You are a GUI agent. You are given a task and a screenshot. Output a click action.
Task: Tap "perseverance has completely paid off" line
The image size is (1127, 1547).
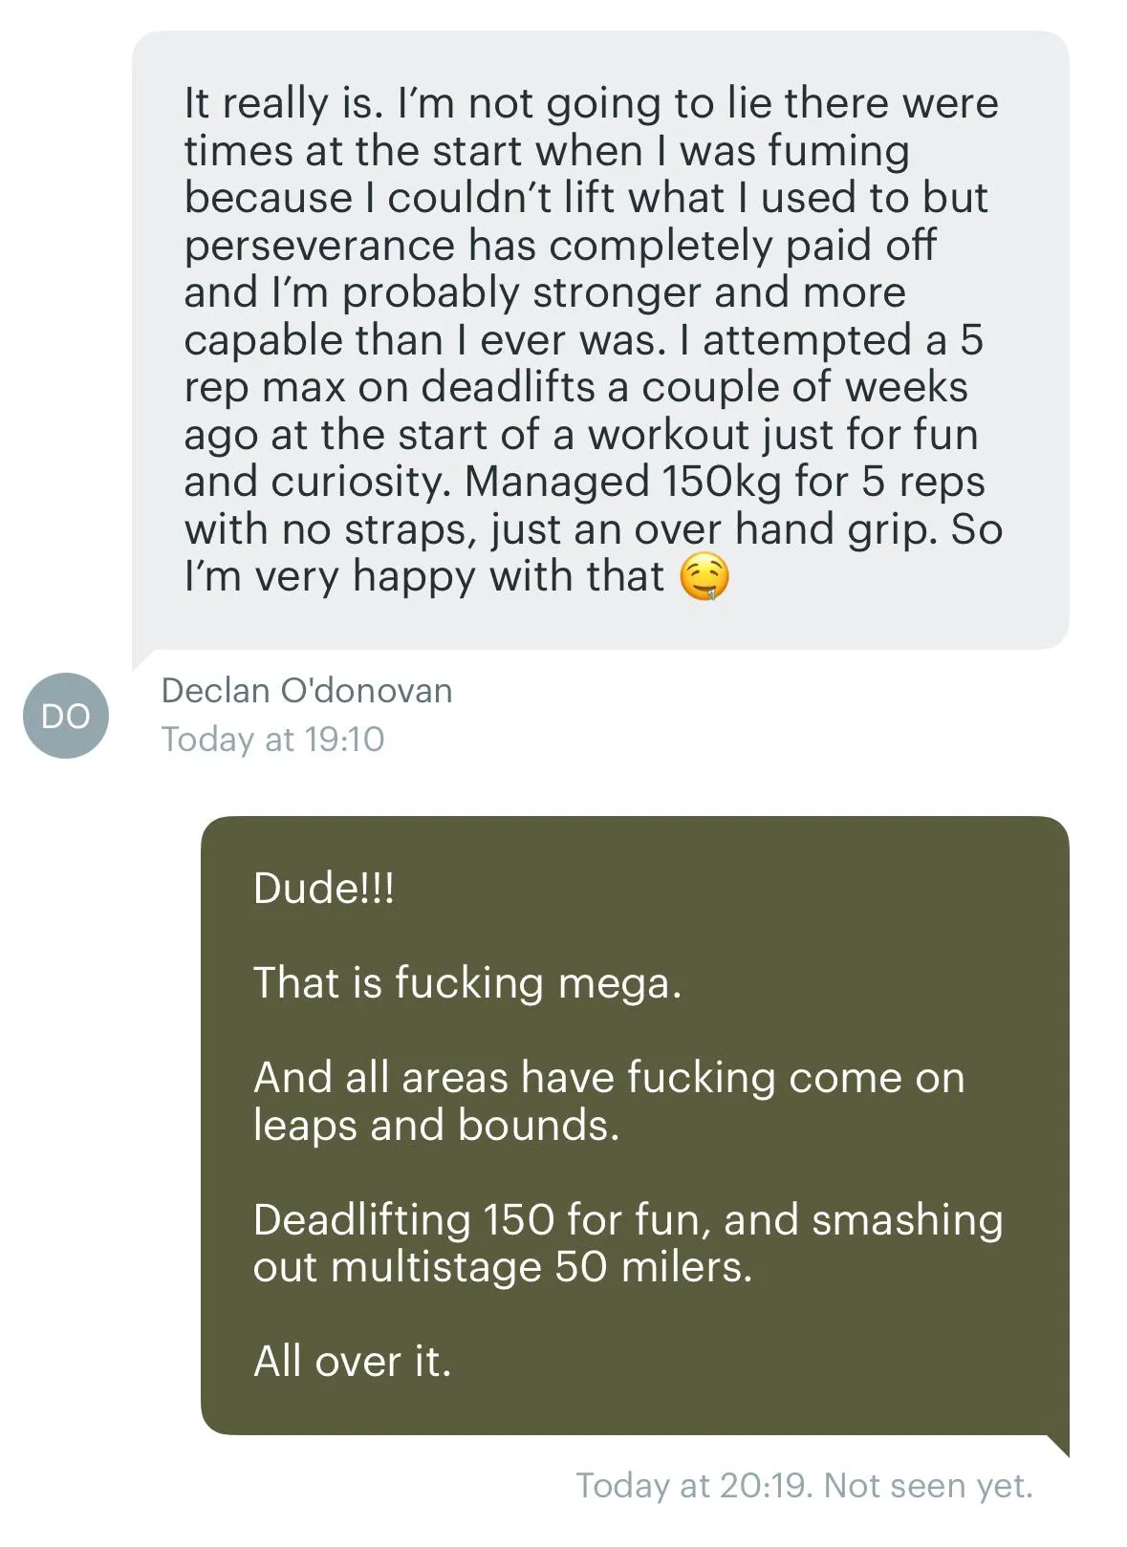tap(559, 246)
